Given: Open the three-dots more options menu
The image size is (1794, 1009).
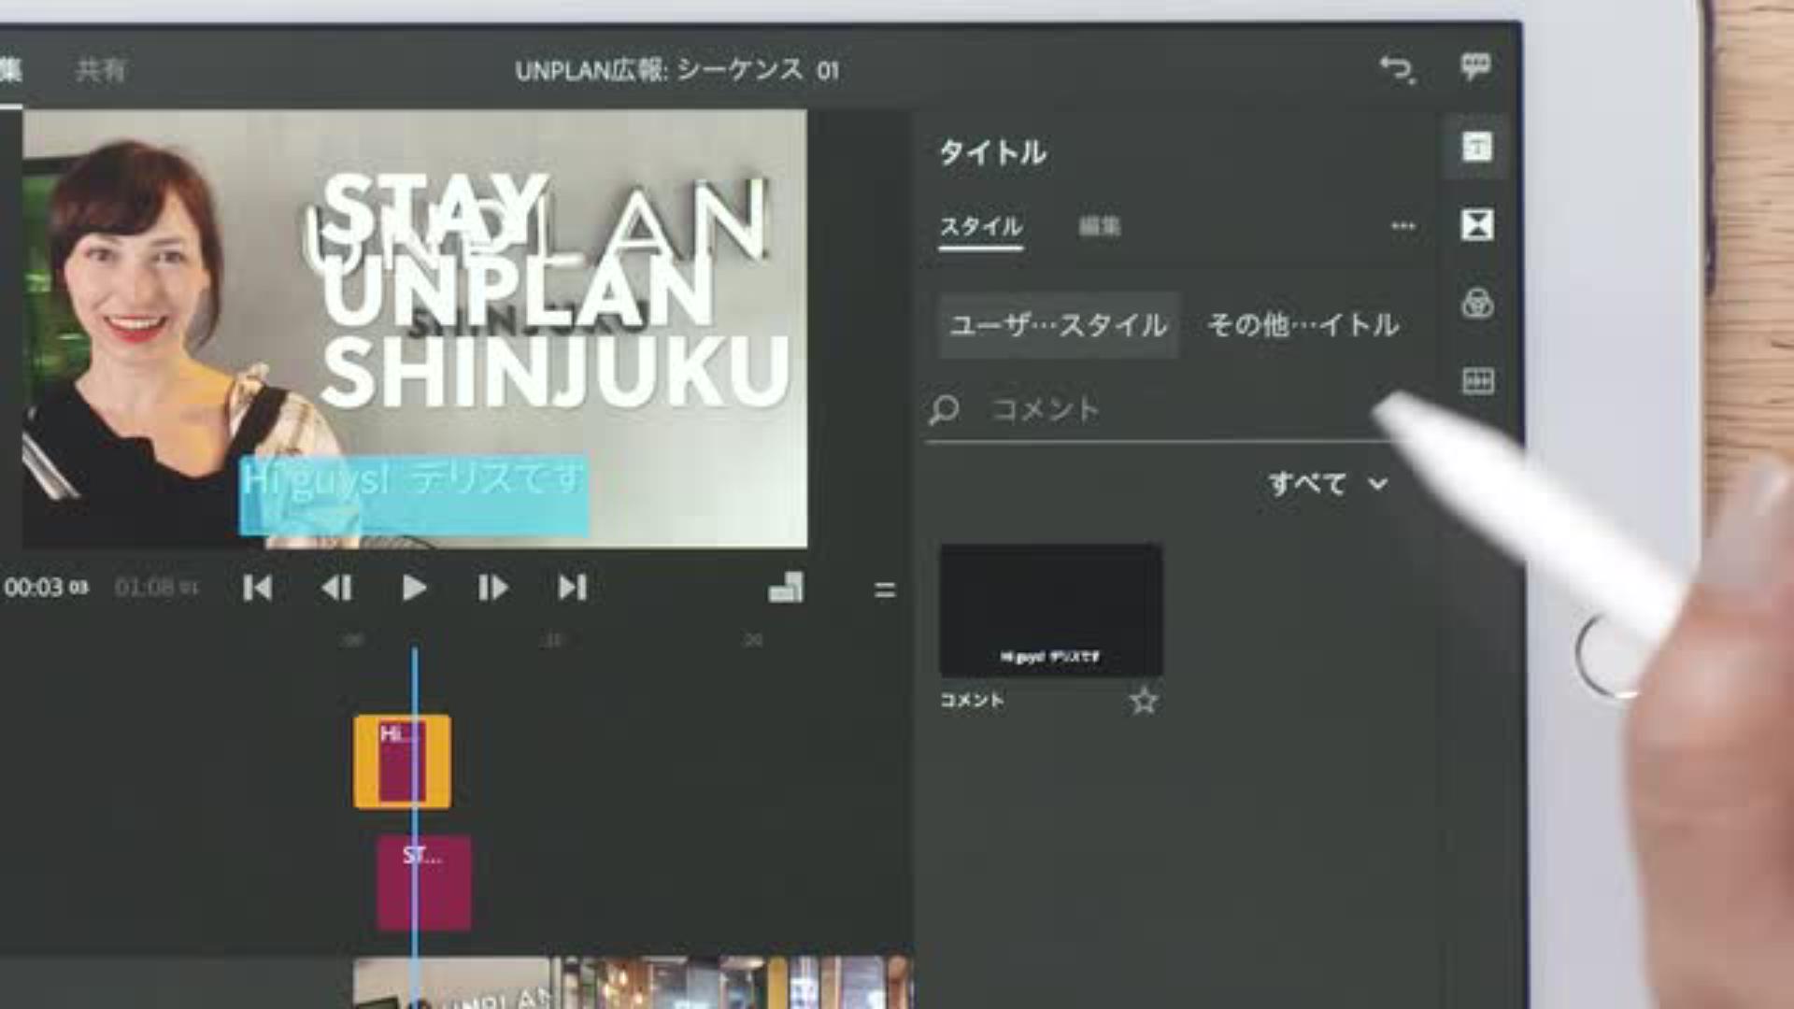Looking at the screenshot, I should tap(1402, 226).
